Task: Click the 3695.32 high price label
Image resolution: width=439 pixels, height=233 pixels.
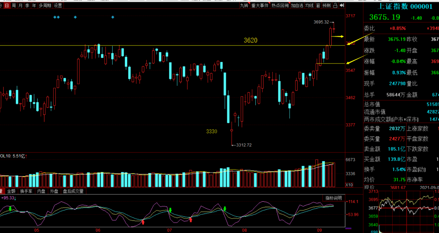Action: (321, 22)
